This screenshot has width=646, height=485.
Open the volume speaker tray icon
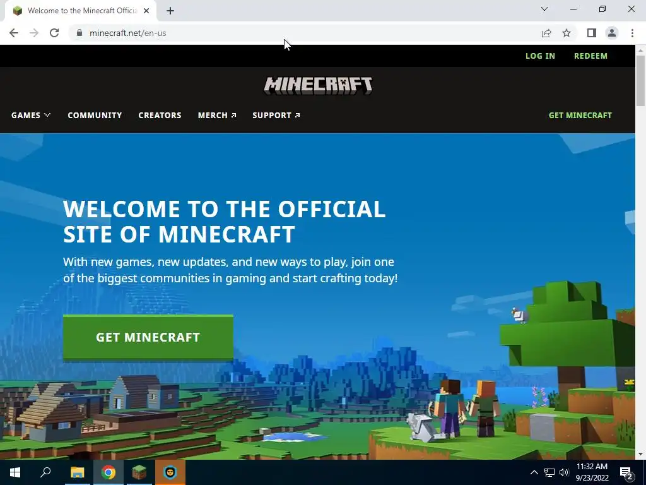[564, 472]
